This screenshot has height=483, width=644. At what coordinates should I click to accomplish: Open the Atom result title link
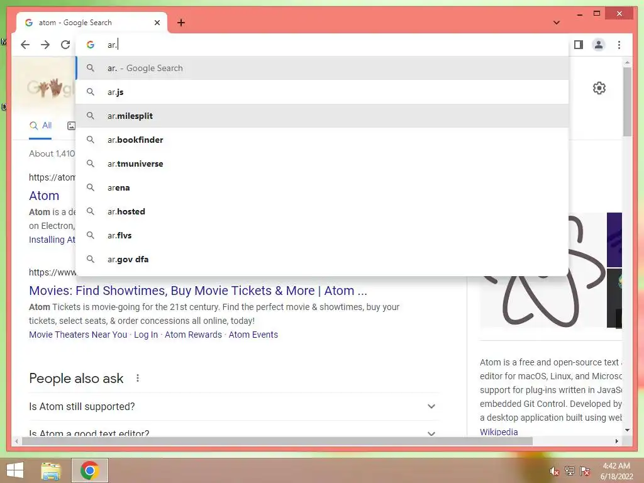(44, 196)
